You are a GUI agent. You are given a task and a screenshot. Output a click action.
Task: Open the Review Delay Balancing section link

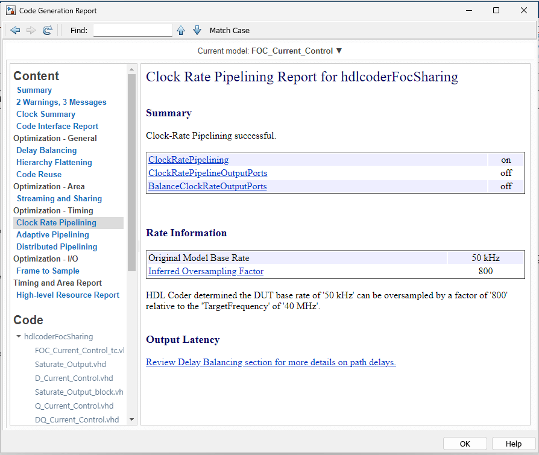click(x=271, y=362)
